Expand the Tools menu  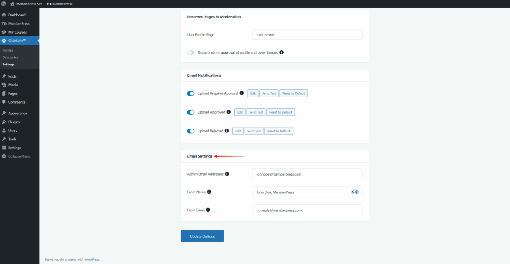(x=5, y=139)
